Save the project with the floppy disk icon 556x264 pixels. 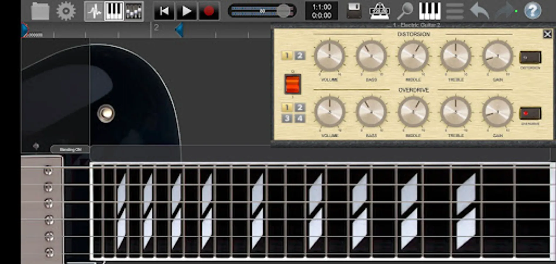(x=354, y=11)
